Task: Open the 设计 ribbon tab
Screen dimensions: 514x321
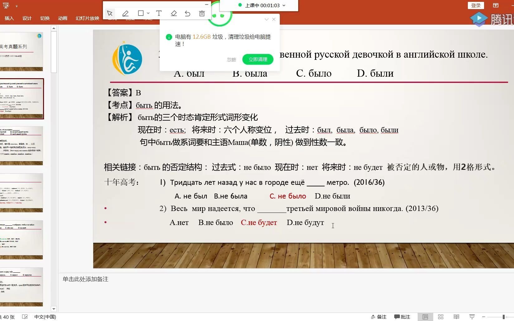Action: tap(27, 18)
